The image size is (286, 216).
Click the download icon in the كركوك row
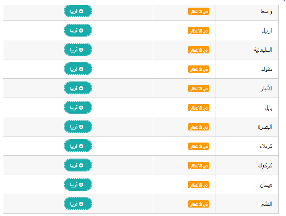pos(81,165)
